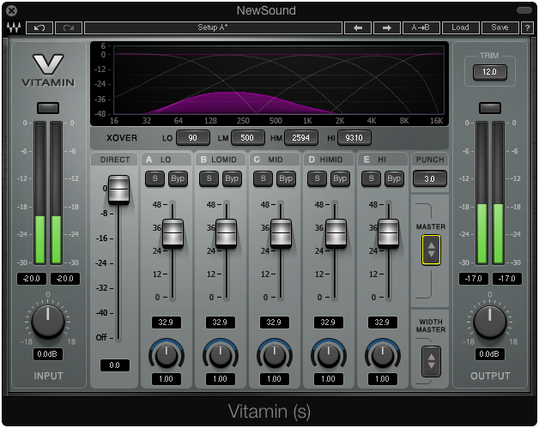539x428 pixels.
Task: Click the E HI band fader handle
Action: [389, 233]
